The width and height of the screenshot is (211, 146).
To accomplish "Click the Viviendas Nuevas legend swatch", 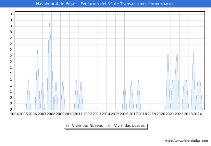I will 68,126.
